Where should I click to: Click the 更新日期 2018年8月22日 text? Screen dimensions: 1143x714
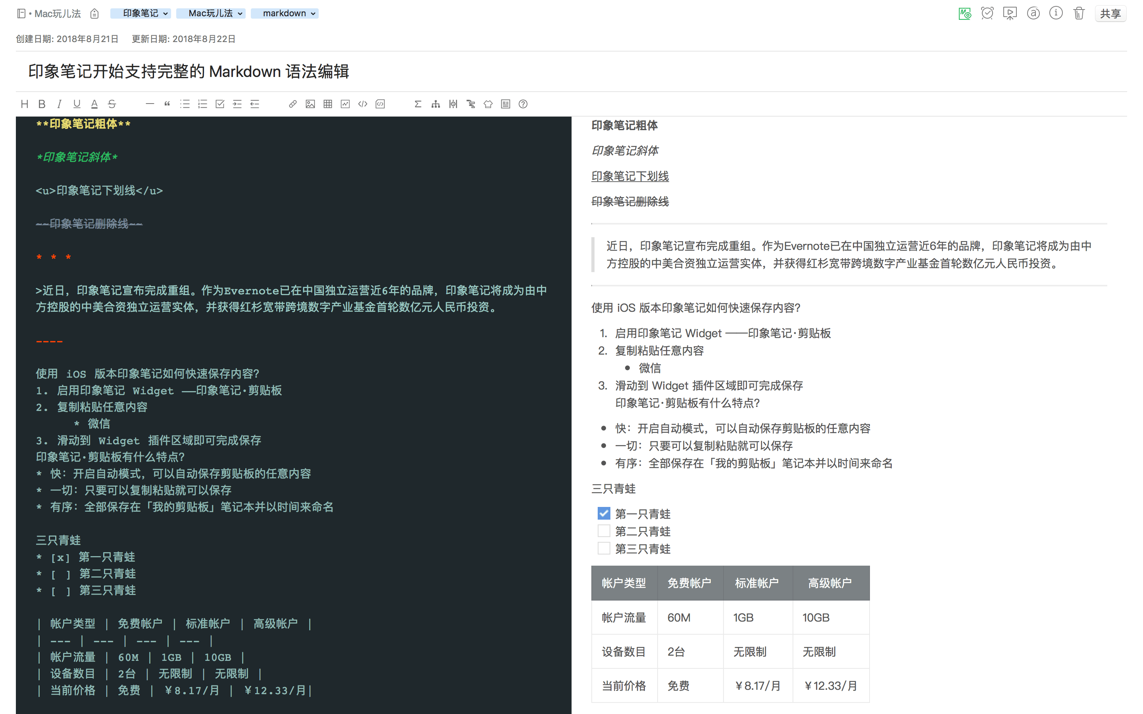pyautogui.click(x=183, y=39)
